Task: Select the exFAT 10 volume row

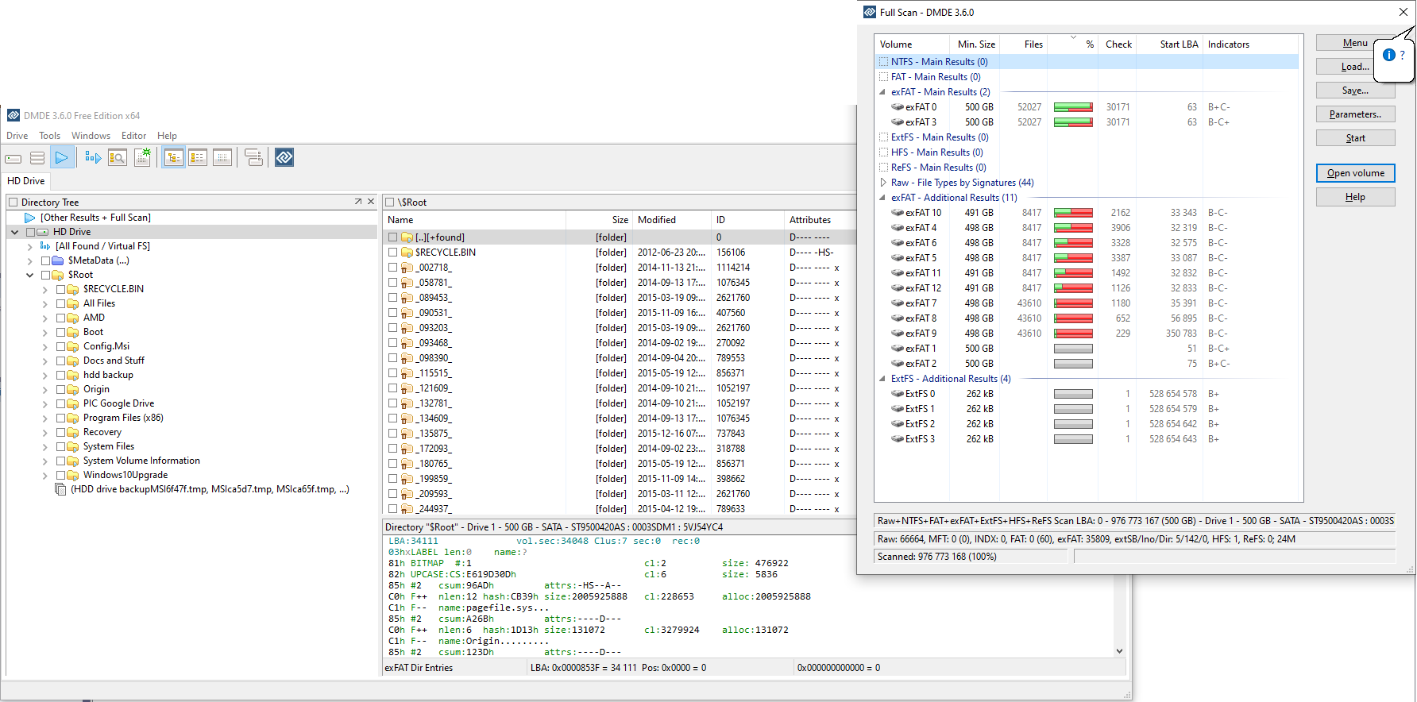Action: tap(923, 213)
